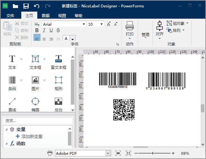This screenshot has width=206, height=159.
Task: Redo the last undone action
Action: click(x=48, y=6)
